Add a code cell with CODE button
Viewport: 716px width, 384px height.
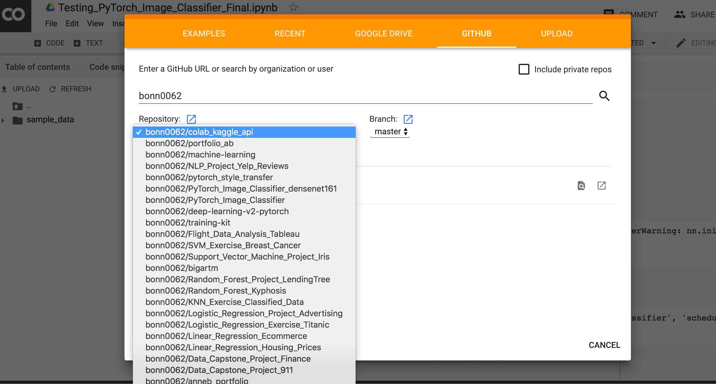coord(50,43)
